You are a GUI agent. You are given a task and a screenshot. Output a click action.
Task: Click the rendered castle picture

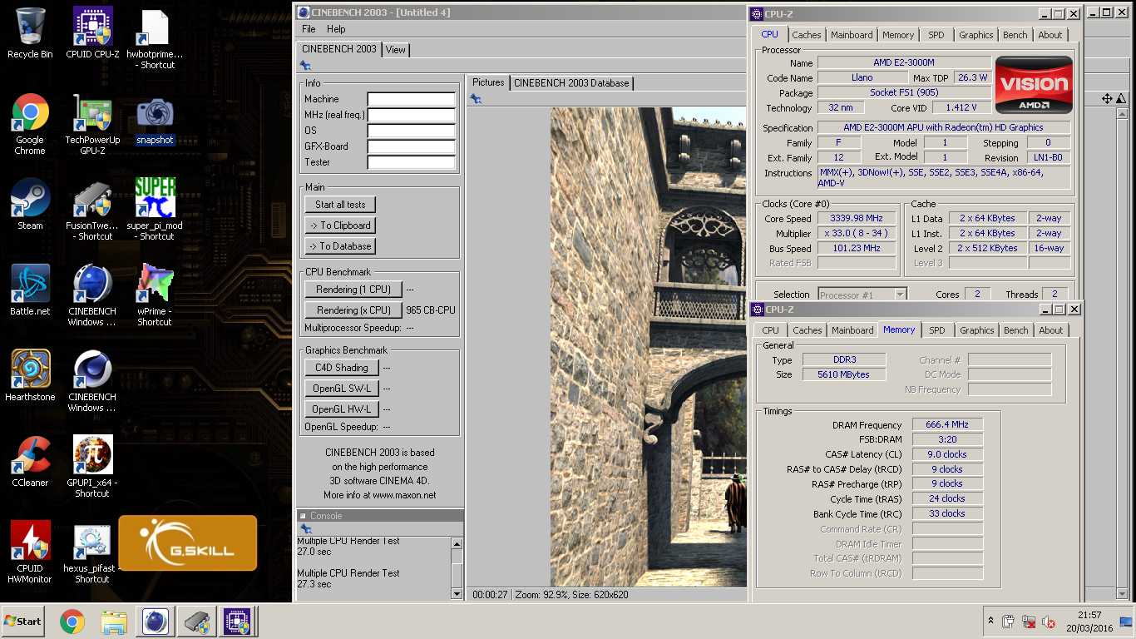click(649, 347)
